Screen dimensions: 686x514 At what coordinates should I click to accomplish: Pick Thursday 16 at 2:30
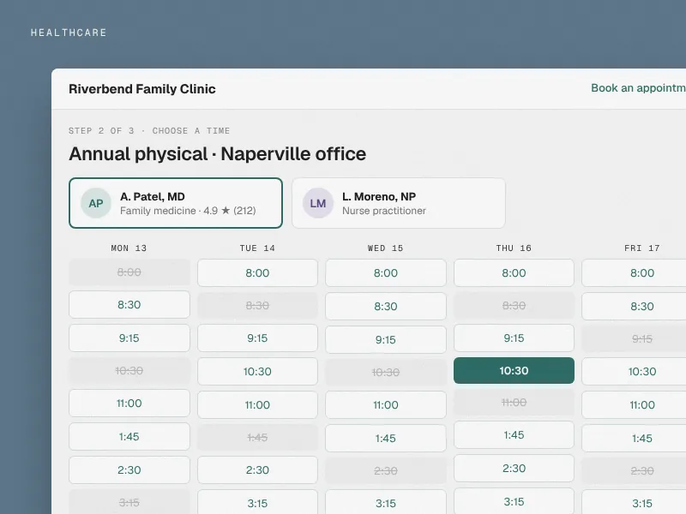[514, 468]
